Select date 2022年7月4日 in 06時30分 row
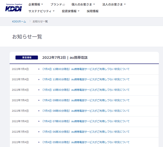 click(20, 132)
